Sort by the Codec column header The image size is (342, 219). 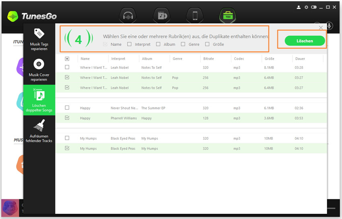click(x=239, y=59)
